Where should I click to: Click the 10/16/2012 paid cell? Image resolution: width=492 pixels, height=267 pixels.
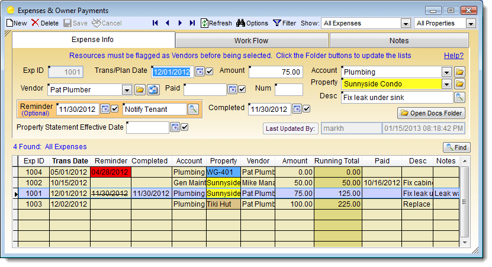point(382,183)
